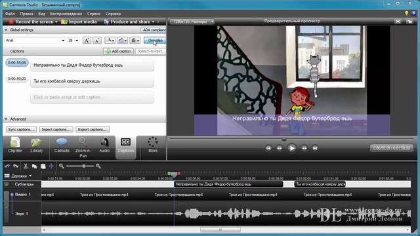Copy the selection on the timeline toolbar
The width and height of the screenshot is (420, 236).
coord(34,166)
